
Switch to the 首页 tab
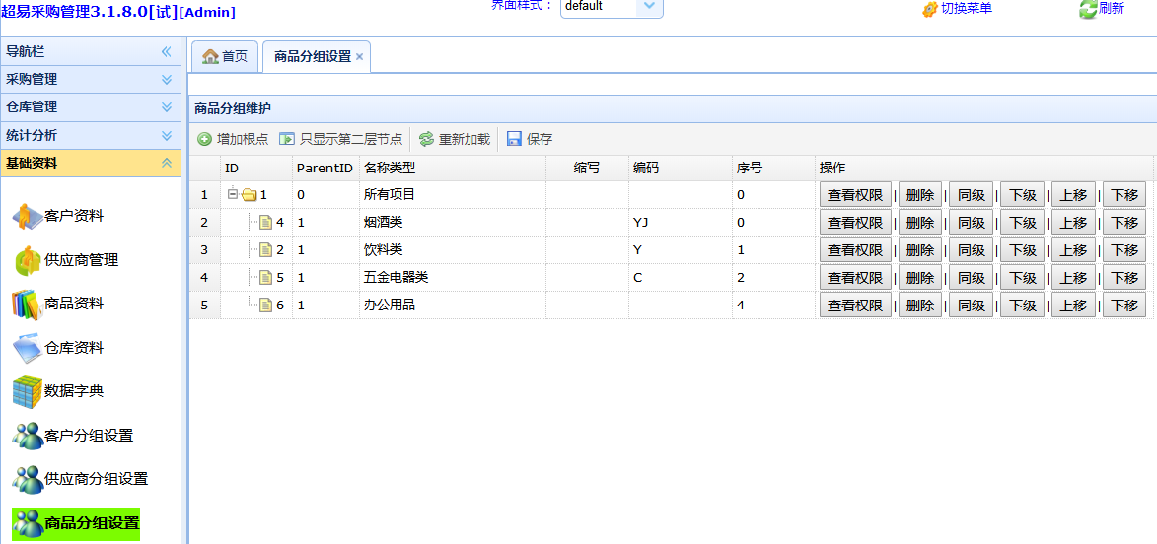225,56
